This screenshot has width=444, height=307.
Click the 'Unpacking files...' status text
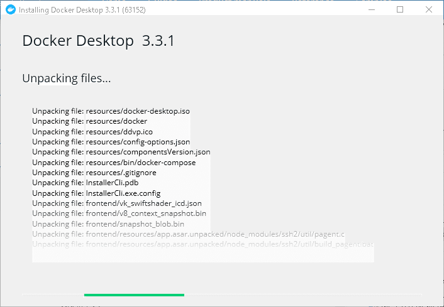(67, 78)
